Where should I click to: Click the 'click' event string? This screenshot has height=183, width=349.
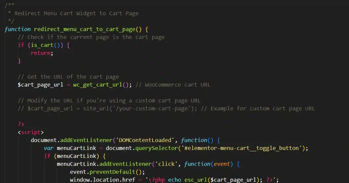click(x=166, y=164)
